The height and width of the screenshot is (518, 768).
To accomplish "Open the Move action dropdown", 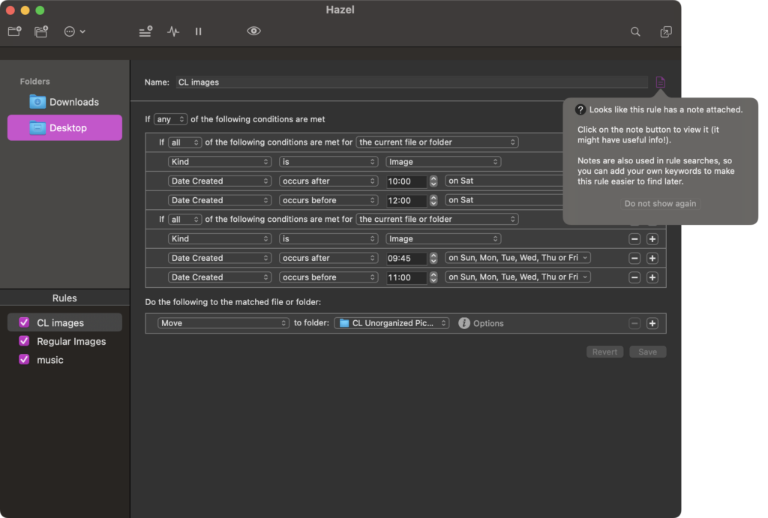I will (x=223, y=323).
